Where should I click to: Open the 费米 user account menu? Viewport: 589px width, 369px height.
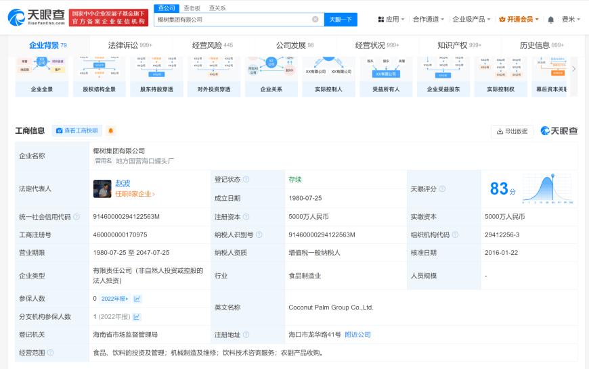(x=571, y=19)
